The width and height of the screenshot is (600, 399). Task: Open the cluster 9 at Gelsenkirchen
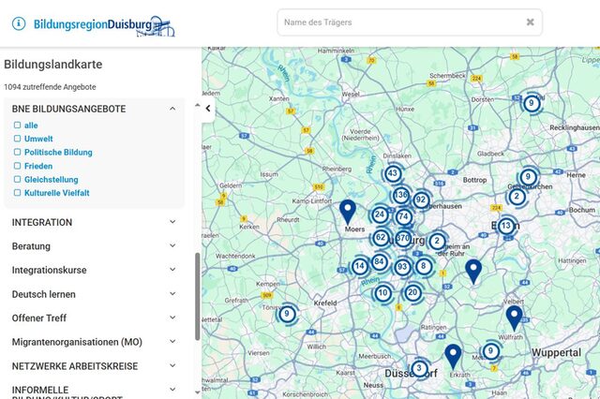point(528,177)
